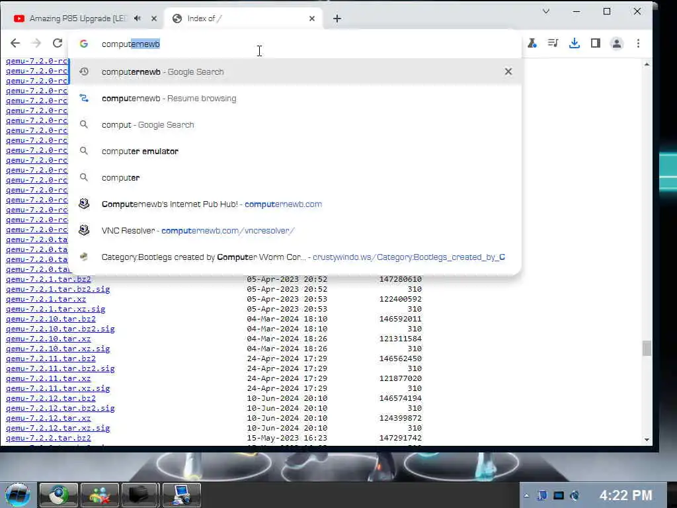The height and width of the screenshot is (508, 677).
Task: Open the profile avatar menu
Action: tap(617, 44)
